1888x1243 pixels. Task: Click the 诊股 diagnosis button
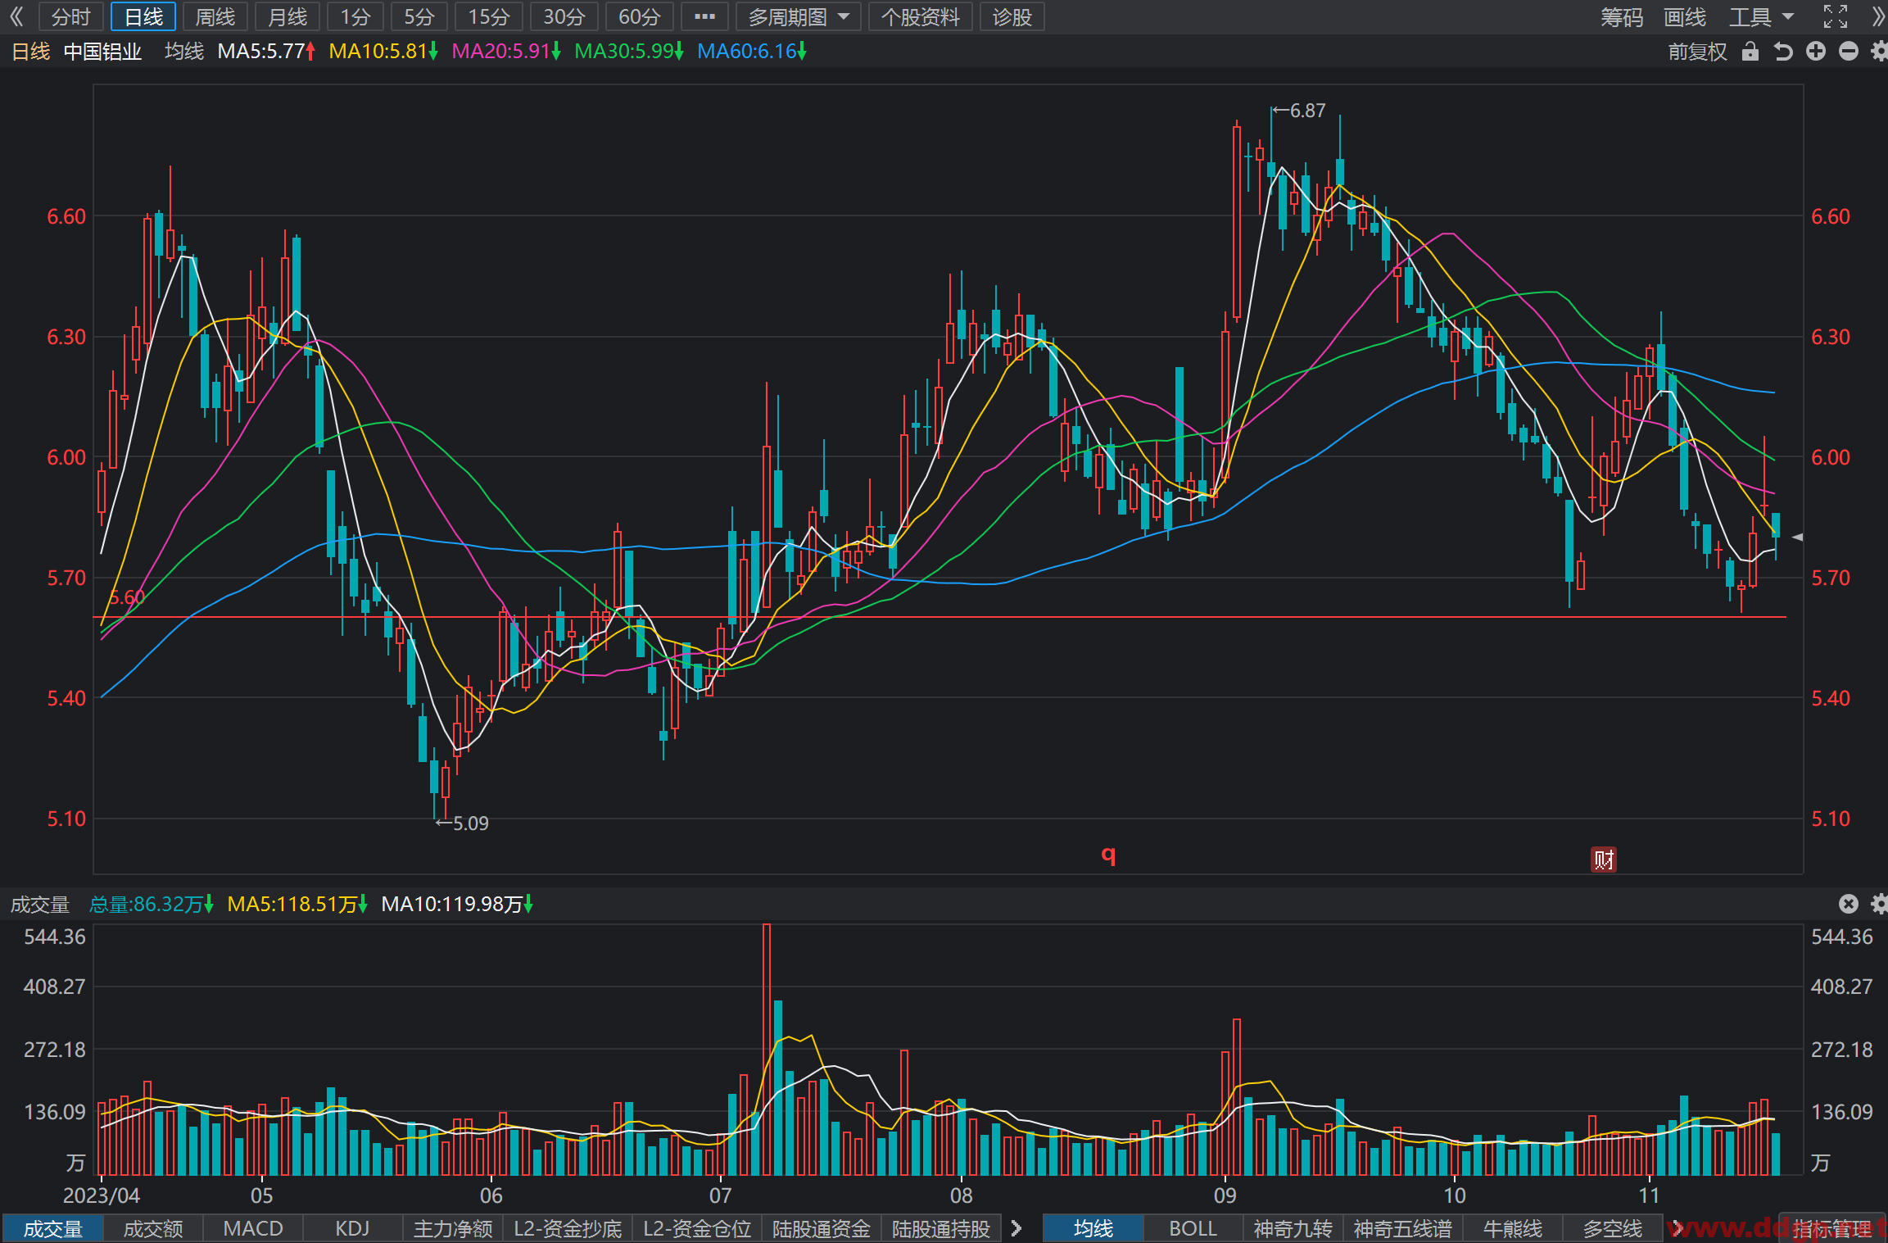[x=1012, y=16]
